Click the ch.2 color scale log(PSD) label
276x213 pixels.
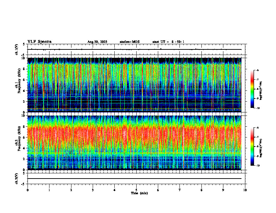tap(261, 148)
